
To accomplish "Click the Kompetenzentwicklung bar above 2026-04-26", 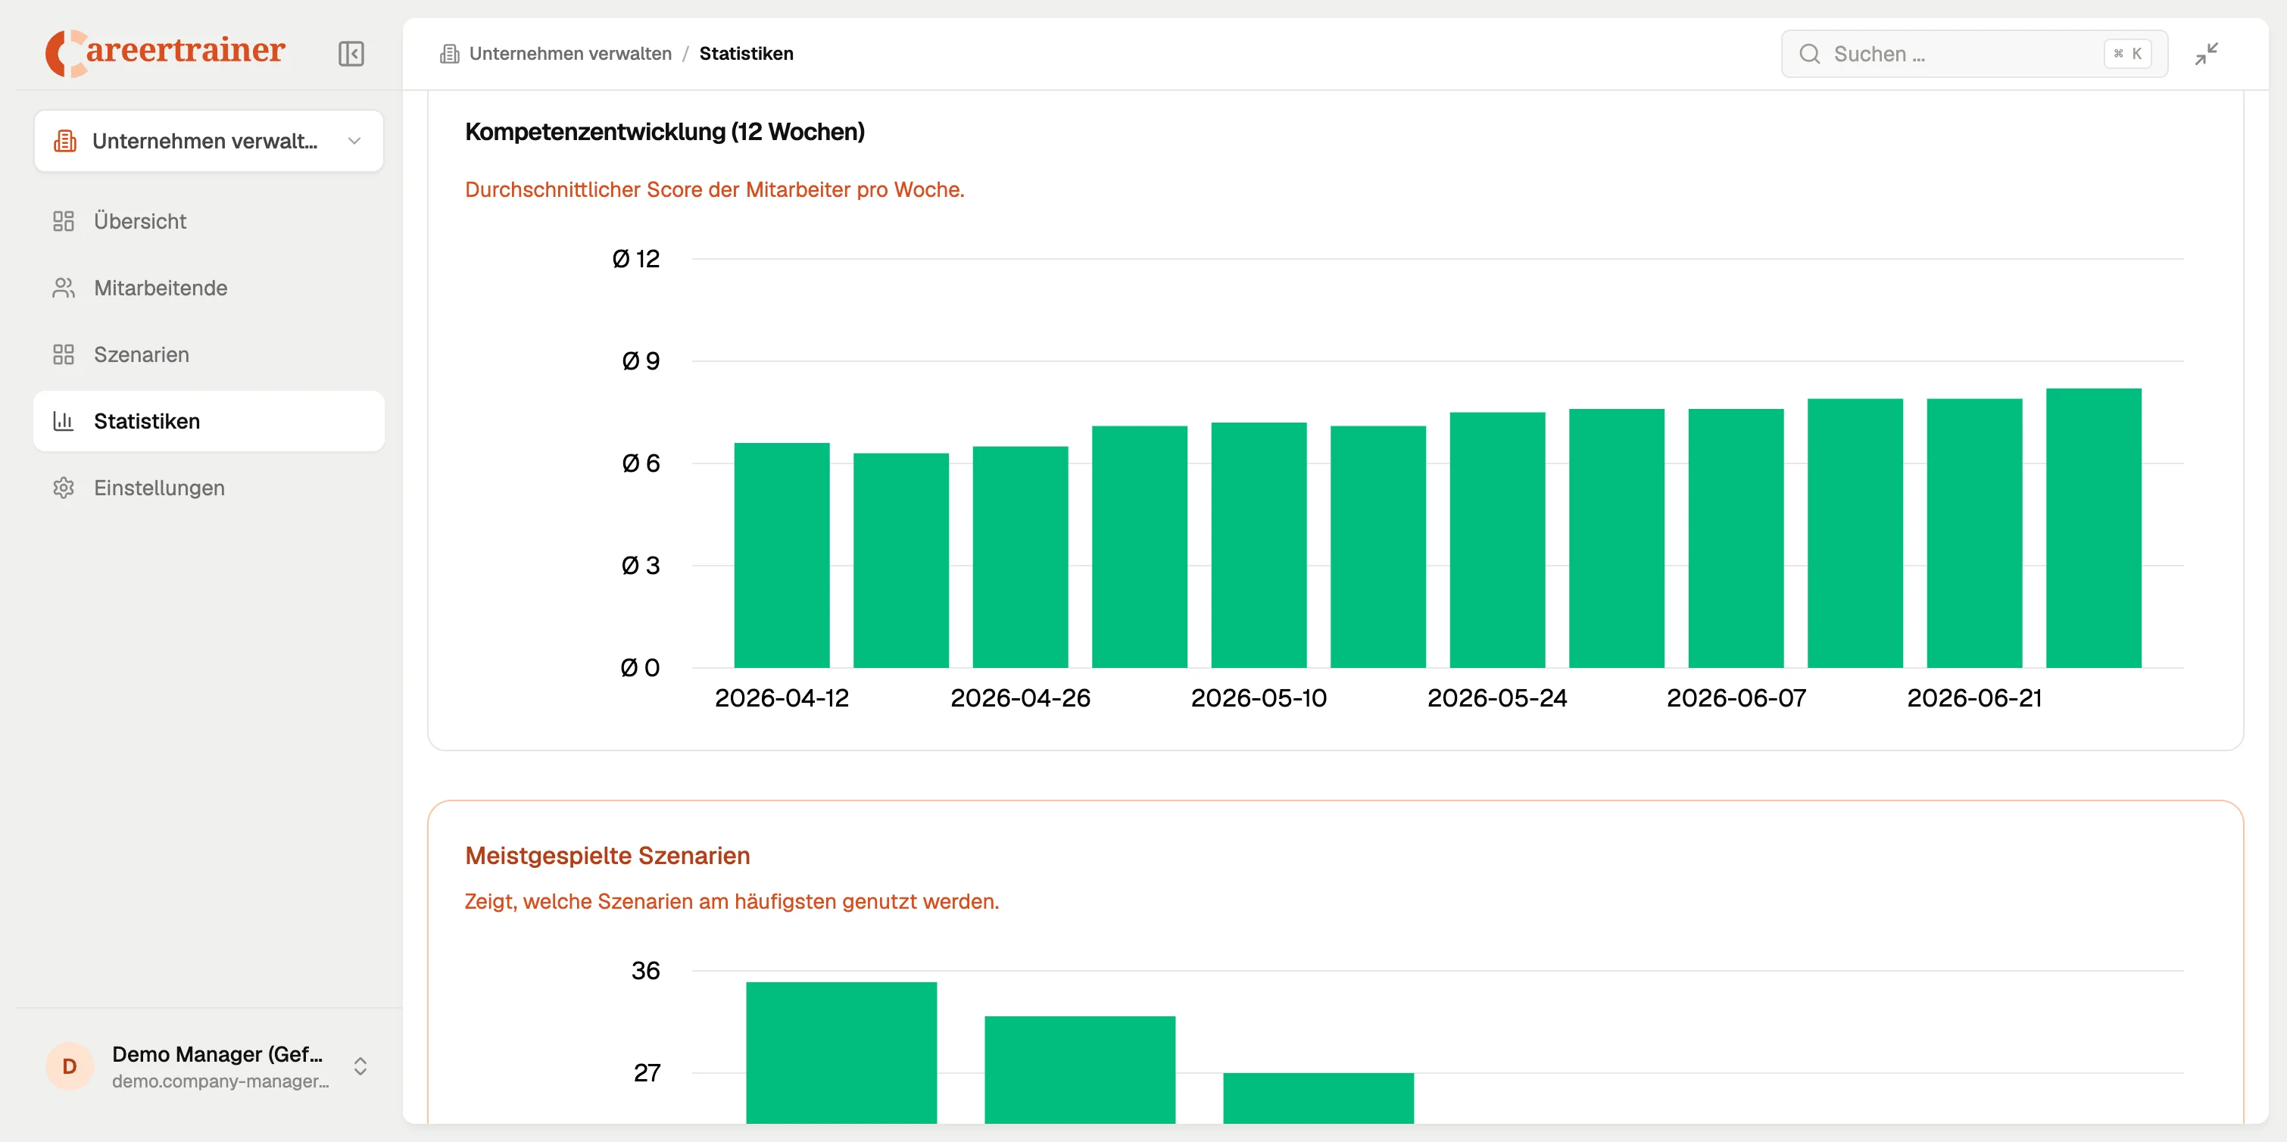I will [x=1020, y=557].
